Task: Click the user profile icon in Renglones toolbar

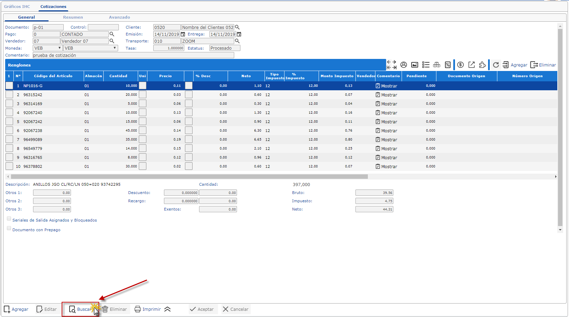Action: pos(404,65)
